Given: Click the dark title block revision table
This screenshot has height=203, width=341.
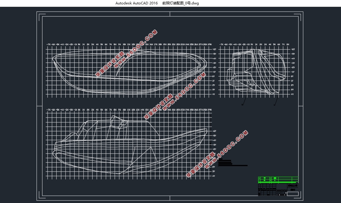Looking at the screenshot, I should (267, 189).
